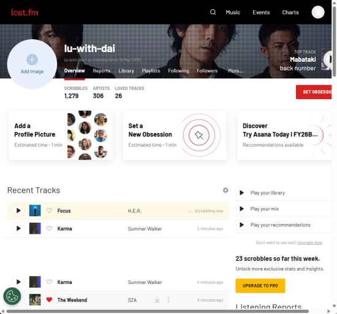The height and width of the screenshot is (314, 337).
Task: Open the Events menu
Action: 261,12
